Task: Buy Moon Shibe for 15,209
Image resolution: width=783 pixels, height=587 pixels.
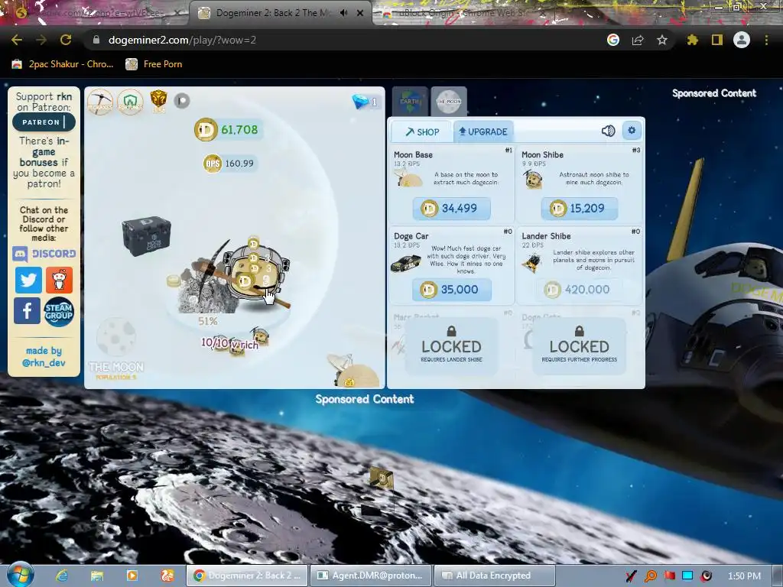Action: [580, 208]
